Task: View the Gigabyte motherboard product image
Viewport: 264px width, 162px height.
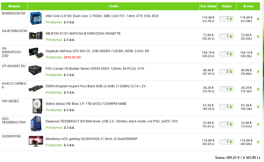Action: pyautogui.click(x=36, y=35)
